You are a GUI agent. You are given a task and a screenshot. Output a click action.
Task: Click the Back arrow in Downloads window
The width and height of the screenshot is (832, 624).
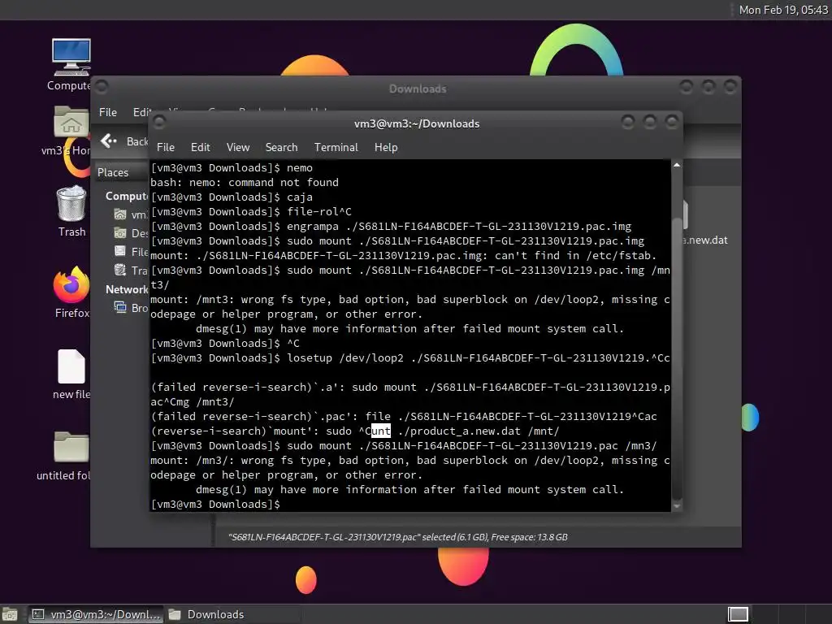[x=109, y=141]
